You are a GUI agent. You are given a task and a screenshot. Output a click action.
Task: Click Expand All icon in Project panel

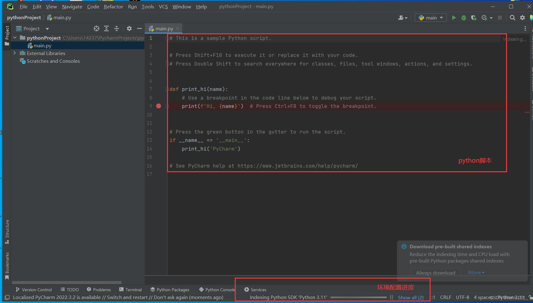coord(106,28)
